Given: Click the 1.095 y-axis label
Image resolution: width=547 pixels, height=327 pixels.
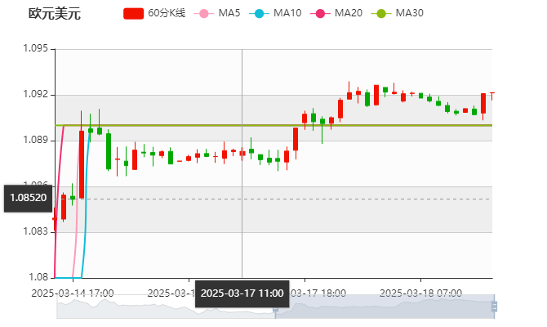Looking at the screenshot, I should pos(37,49).
